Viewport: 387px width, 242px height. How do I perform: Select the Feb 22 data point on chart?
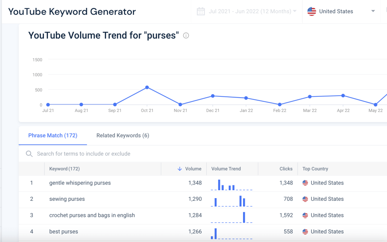click(x=280, y=105)
